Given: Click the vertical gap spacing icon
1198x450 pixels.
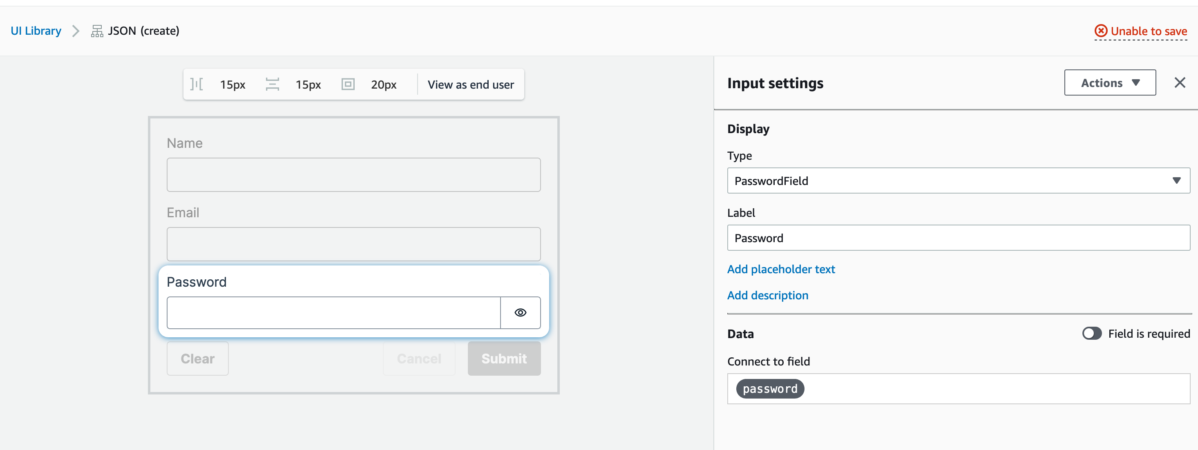Looking at the screenshot, I should [273, 84].
